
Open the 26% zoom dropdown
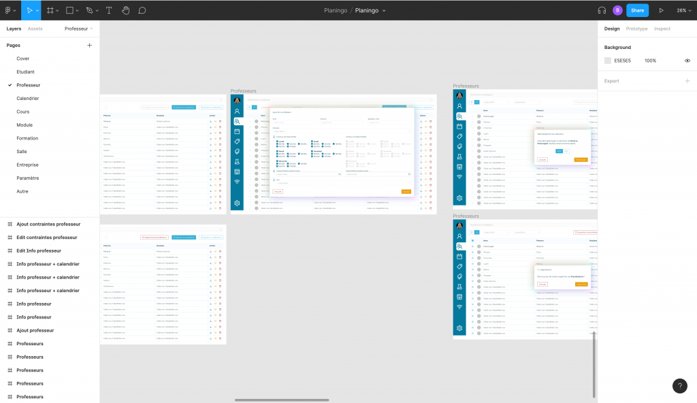(683, 10)
